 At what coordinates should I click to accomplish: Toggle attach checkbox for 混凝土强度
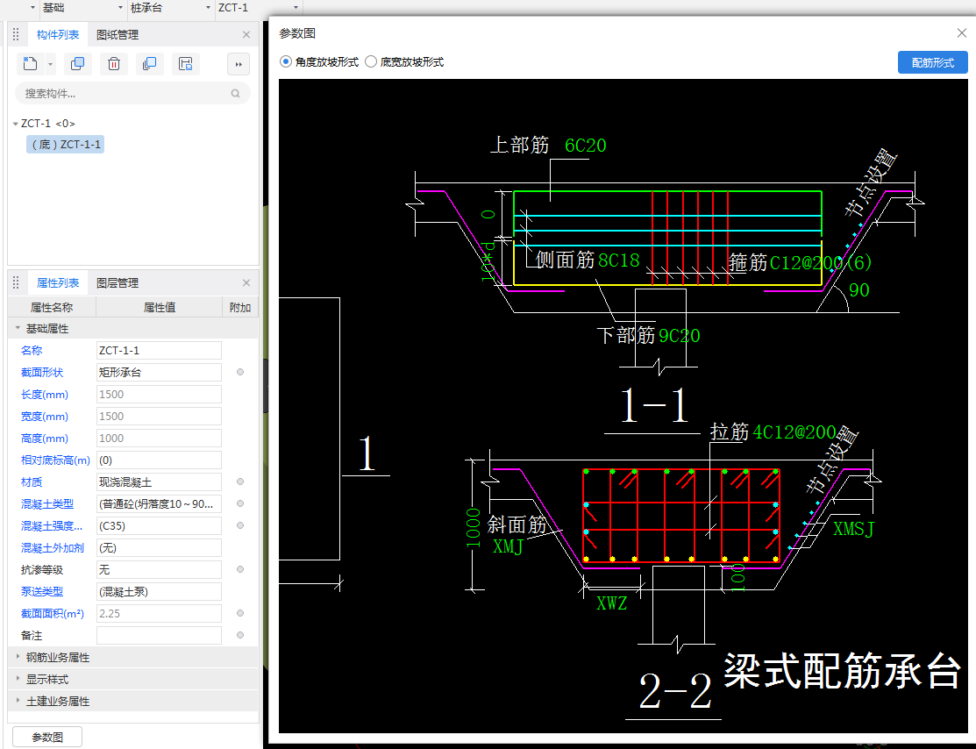click(x=240, y=525)
